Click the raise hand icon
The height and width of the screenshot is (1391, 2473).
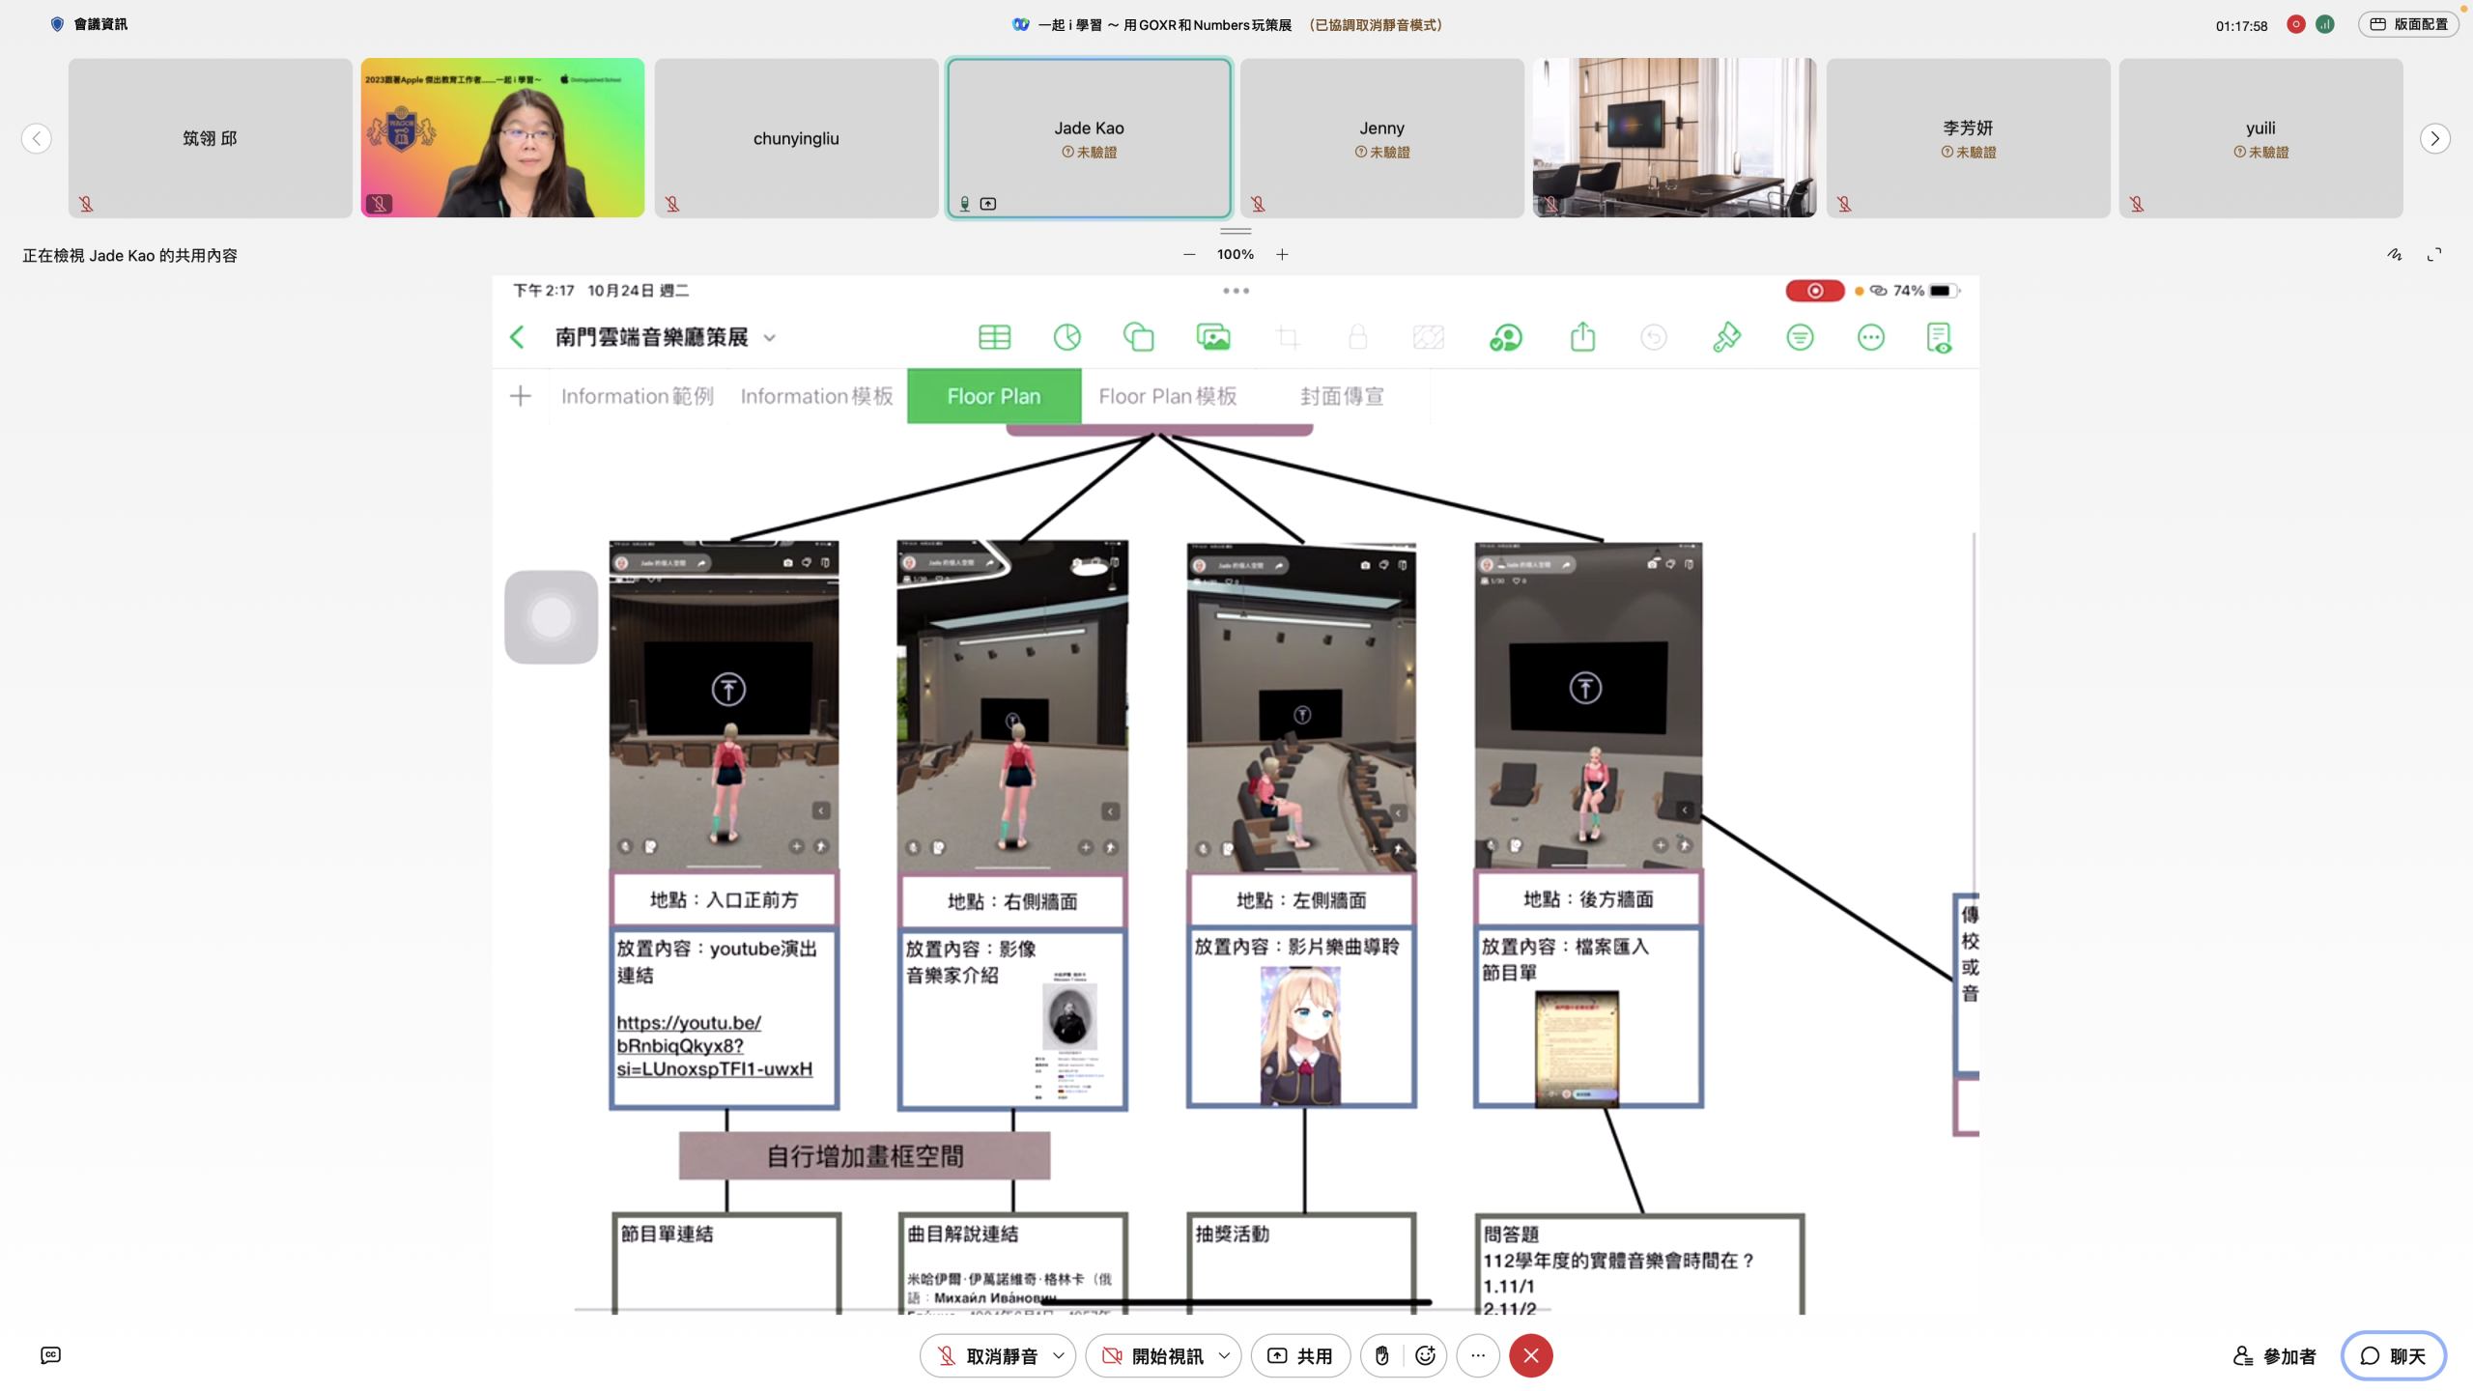point(1382,1355)
